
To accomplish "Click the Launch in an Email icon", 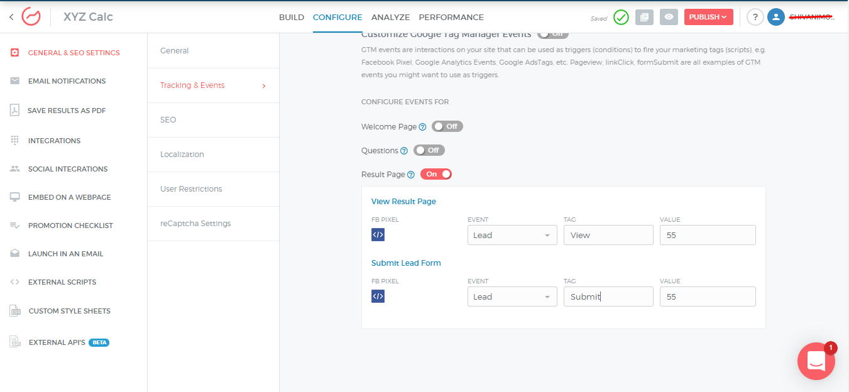I will [x=15, y=254].
